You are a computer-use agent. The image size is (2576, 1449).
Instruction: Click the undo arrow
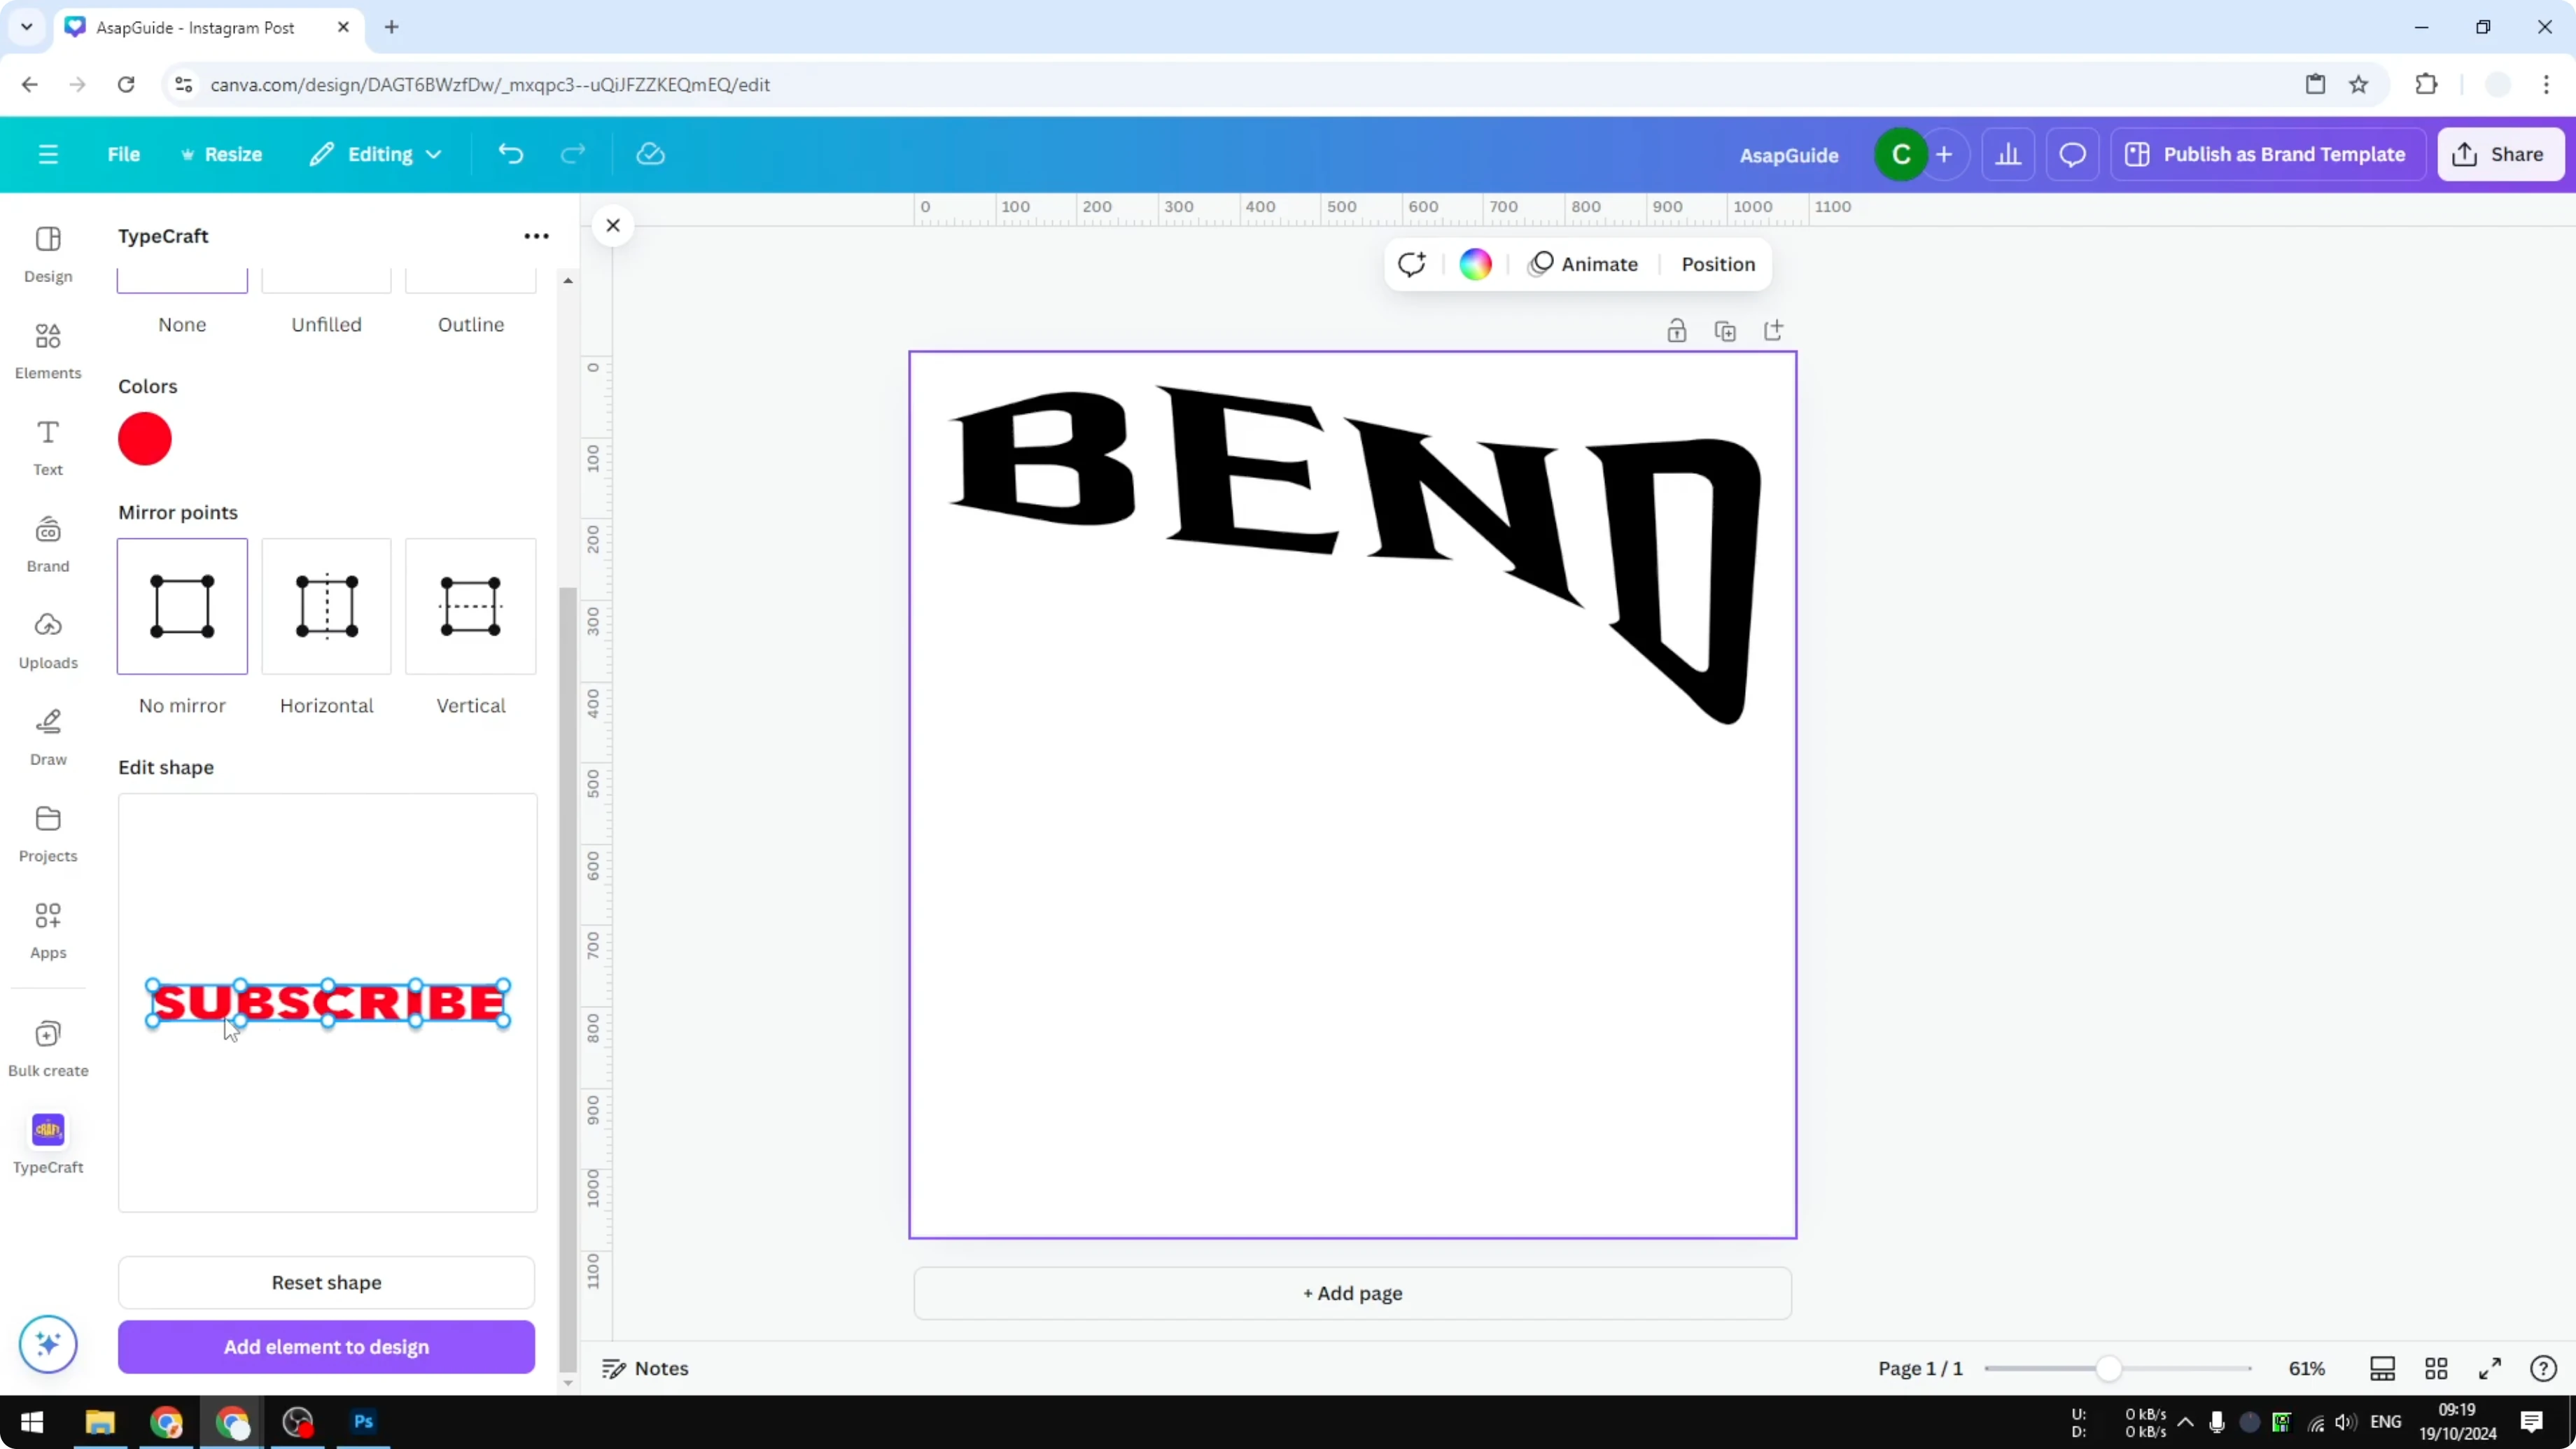pyautogui.click(x=510, y=153)
